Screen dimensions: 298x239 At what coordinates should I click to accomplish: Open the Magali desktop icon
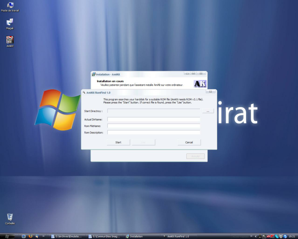point(10,24)
